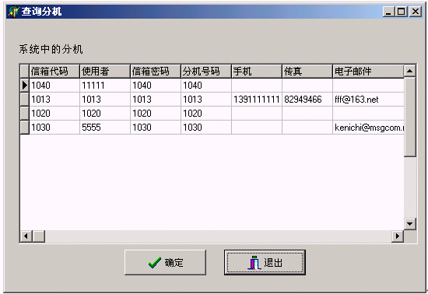Click the 分机号码 column header
The height and width of the screenshot is (294, 428).
[x=206, y=72]
